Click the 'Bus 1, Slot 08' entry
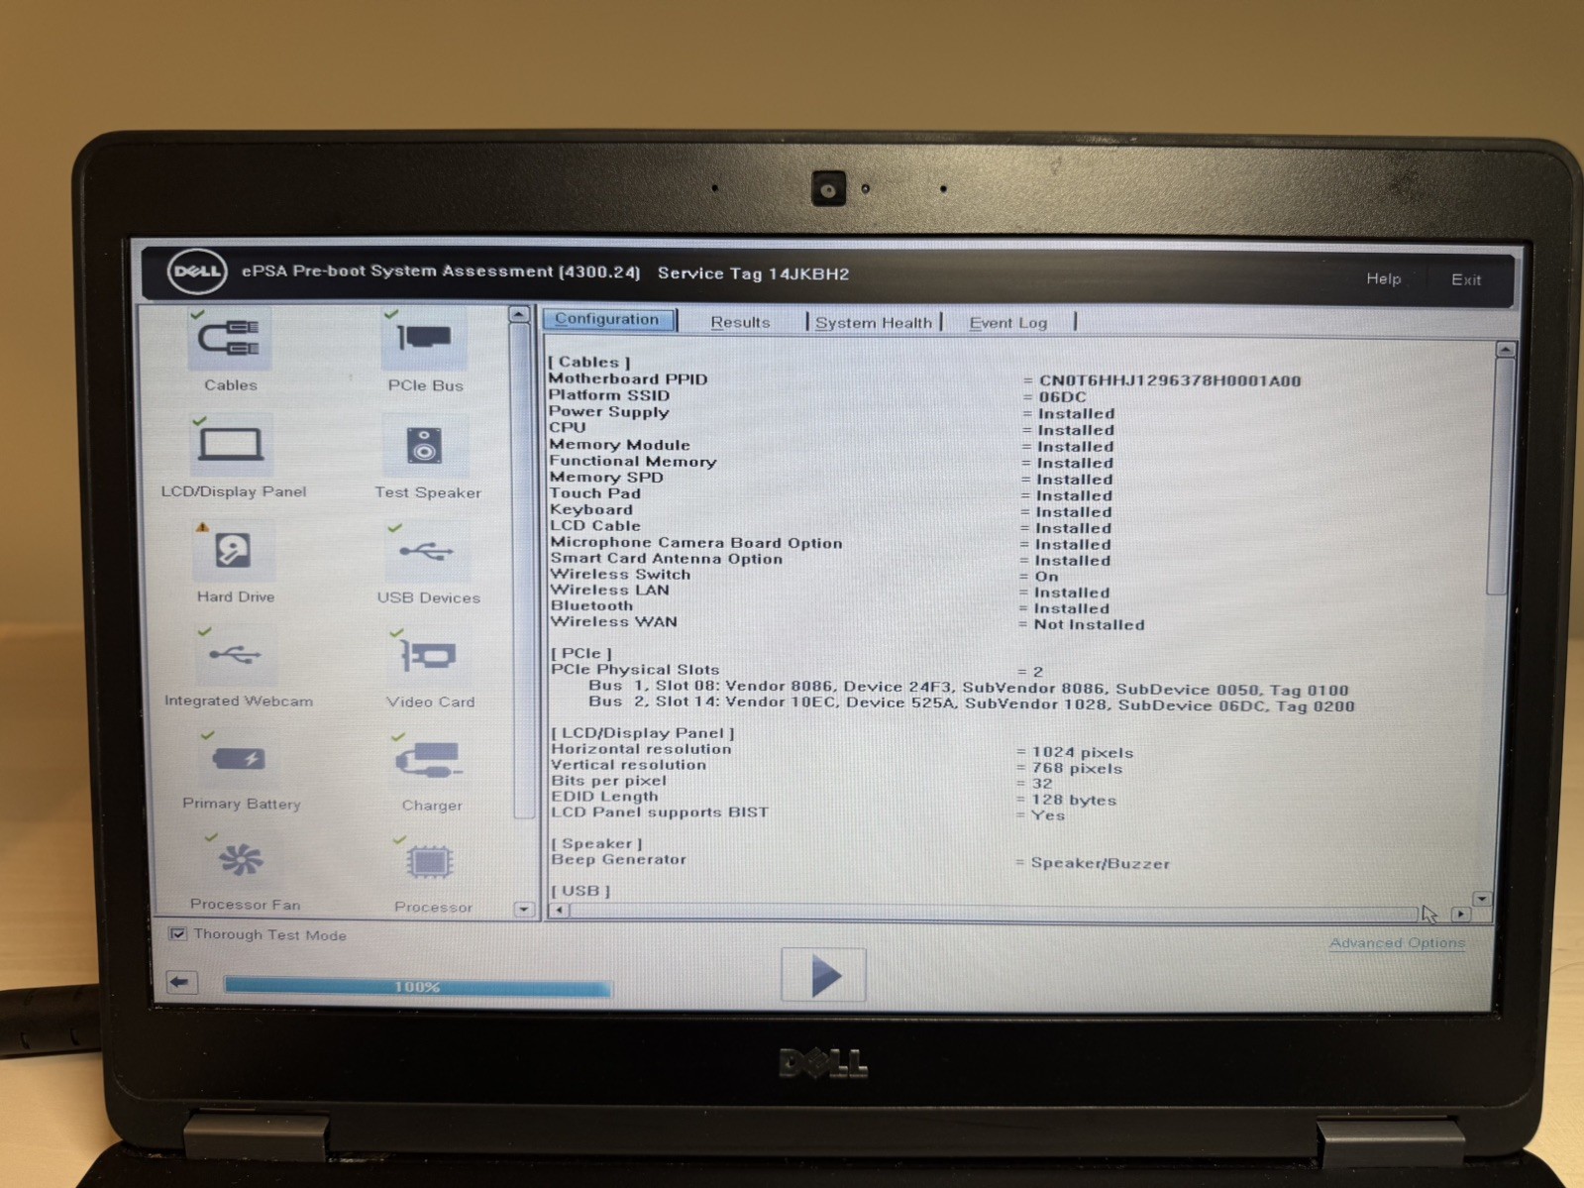This screenshot has width=1584, height=1188. click(968, 689)
